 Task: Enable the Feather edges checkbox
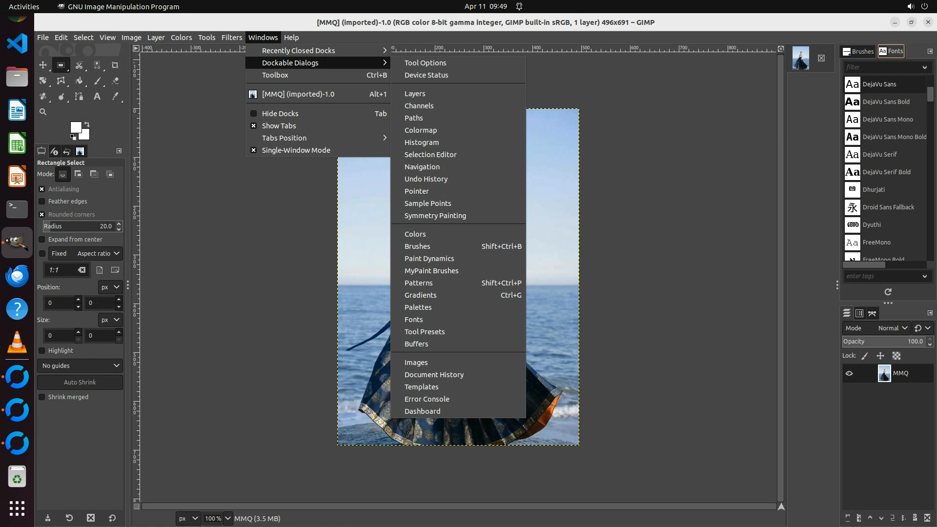pos(42,202)
